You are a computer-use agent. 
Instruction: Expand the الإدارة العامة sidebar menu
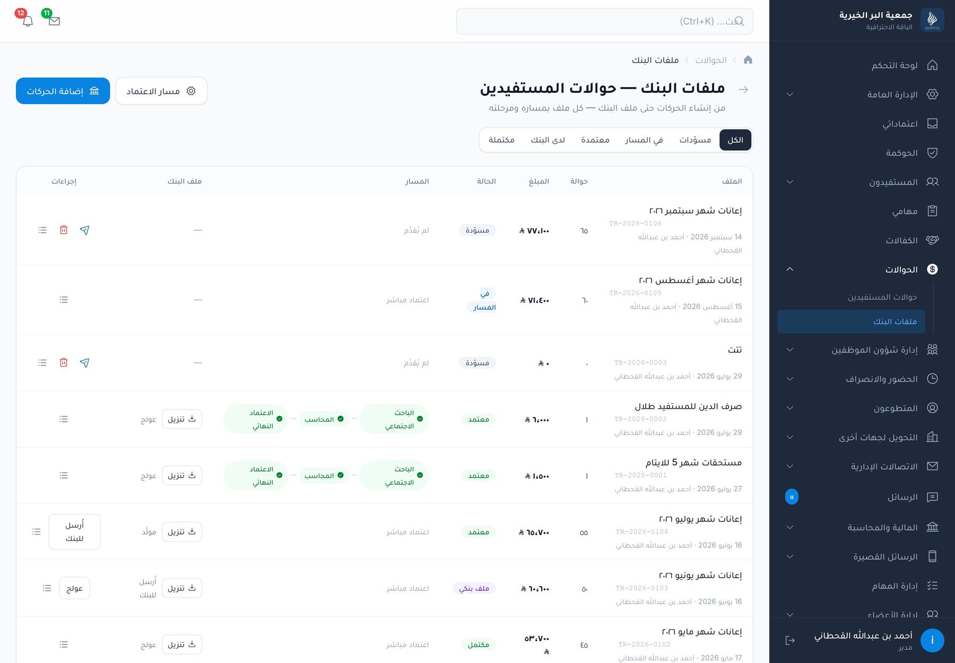859,94
